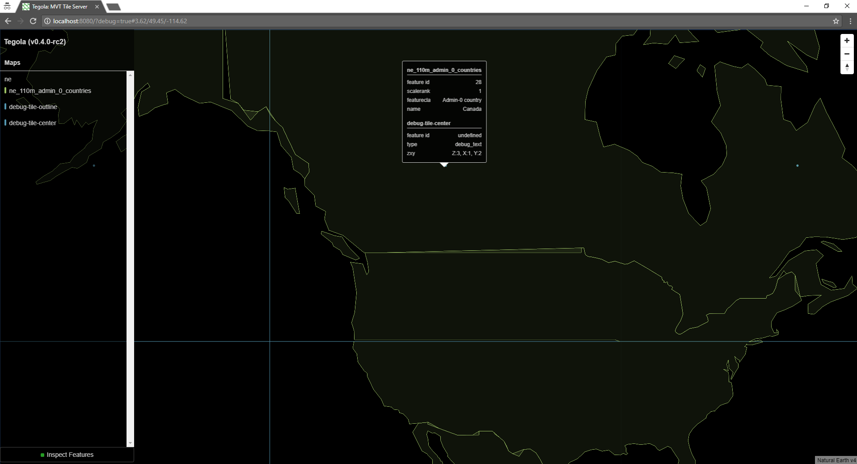Open site info via the address bar info icon
Screen dimensions: 857x464
[47, 21]
